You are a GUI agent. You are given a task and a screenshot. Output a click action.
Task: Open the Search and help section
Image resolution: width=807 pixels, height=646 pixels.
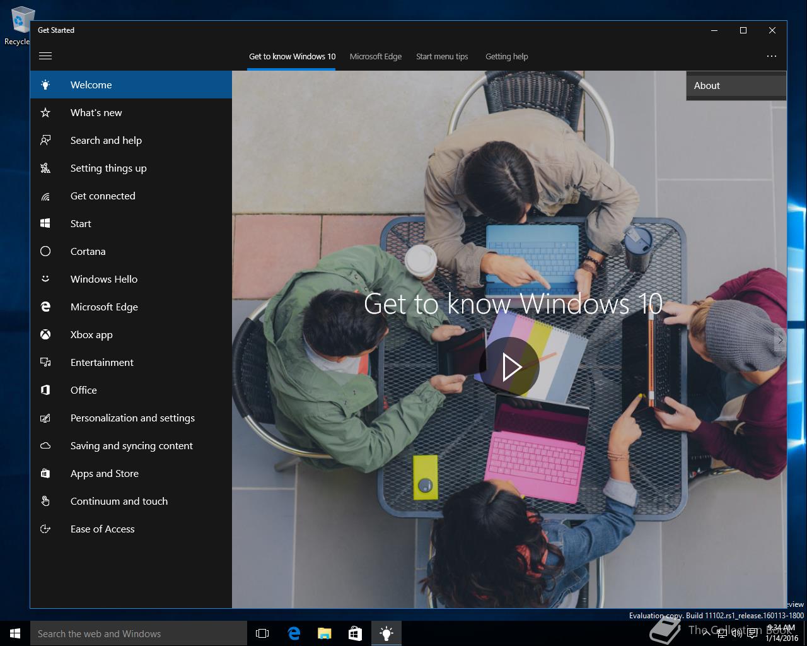coord(106,140)
